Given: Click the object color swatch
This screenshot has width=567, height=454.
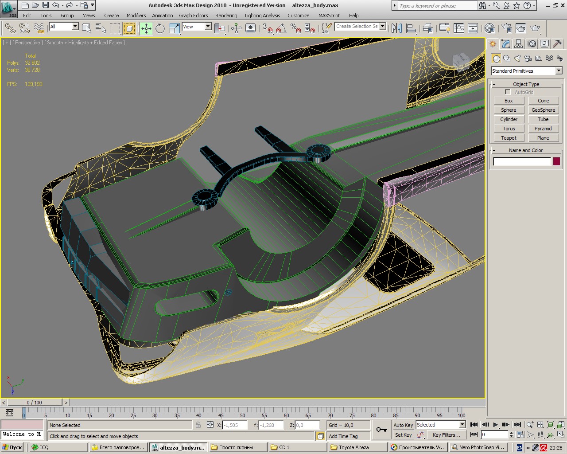Looking at the screenshot, I should 556,161.
